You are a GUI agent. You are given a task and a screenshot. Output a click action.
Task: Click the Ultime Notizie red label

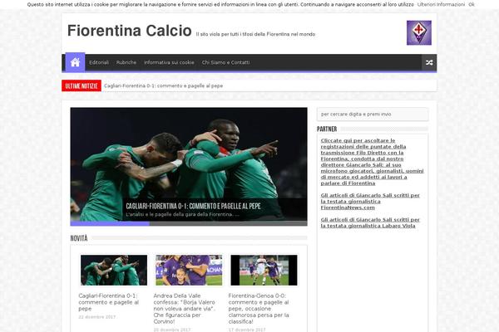pyautogui.click(x=82, y=85)
